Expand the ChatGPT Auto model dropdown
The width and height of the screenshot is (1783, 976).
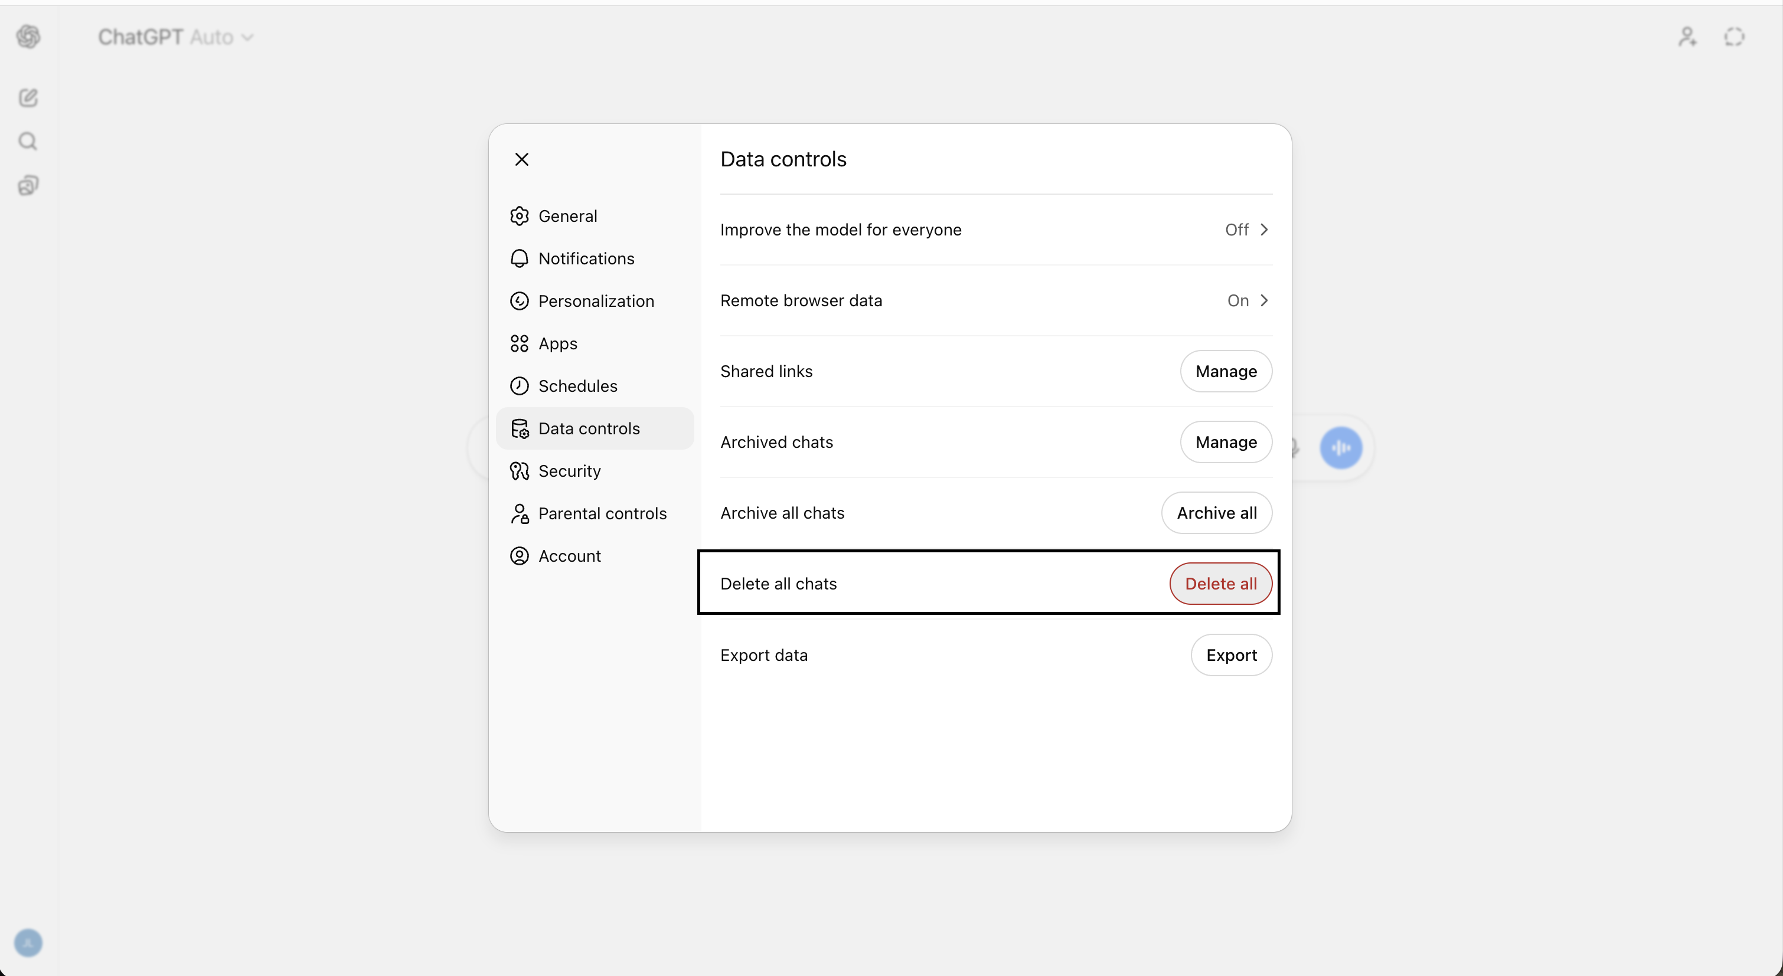coord(176,37)
